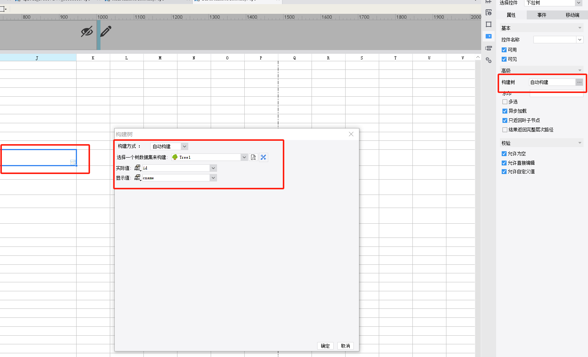Click the vertical scrollbar up arrow

[478, 57]
